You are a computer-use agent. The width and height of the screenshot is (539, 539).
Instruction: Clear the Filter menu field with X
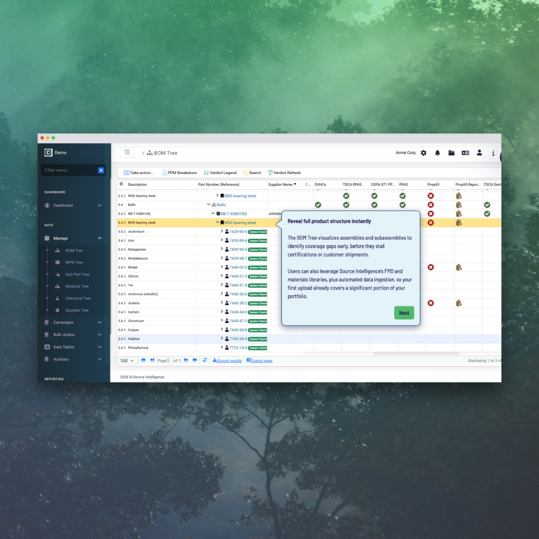coord(101,170)
